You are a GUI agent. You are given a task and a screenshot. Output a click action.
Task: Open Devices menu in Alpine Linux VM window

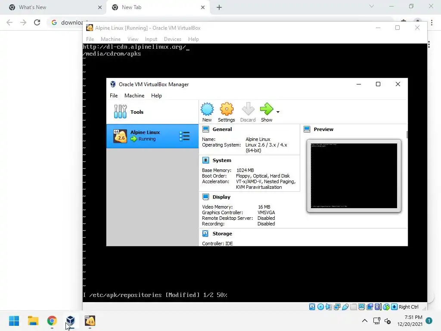tap(172, 39)
